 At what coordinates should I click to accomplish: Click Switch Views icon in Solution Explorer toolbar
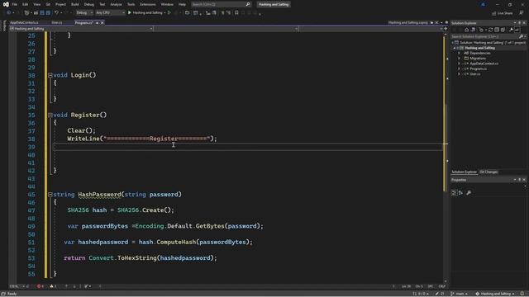[473, 30]
